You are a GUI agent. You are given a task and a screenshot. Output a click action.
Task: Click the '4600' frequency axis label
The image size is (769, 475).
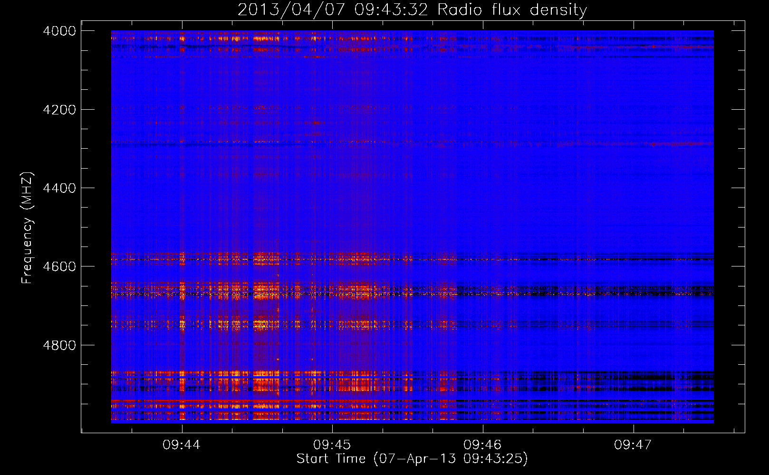(59, 266)
